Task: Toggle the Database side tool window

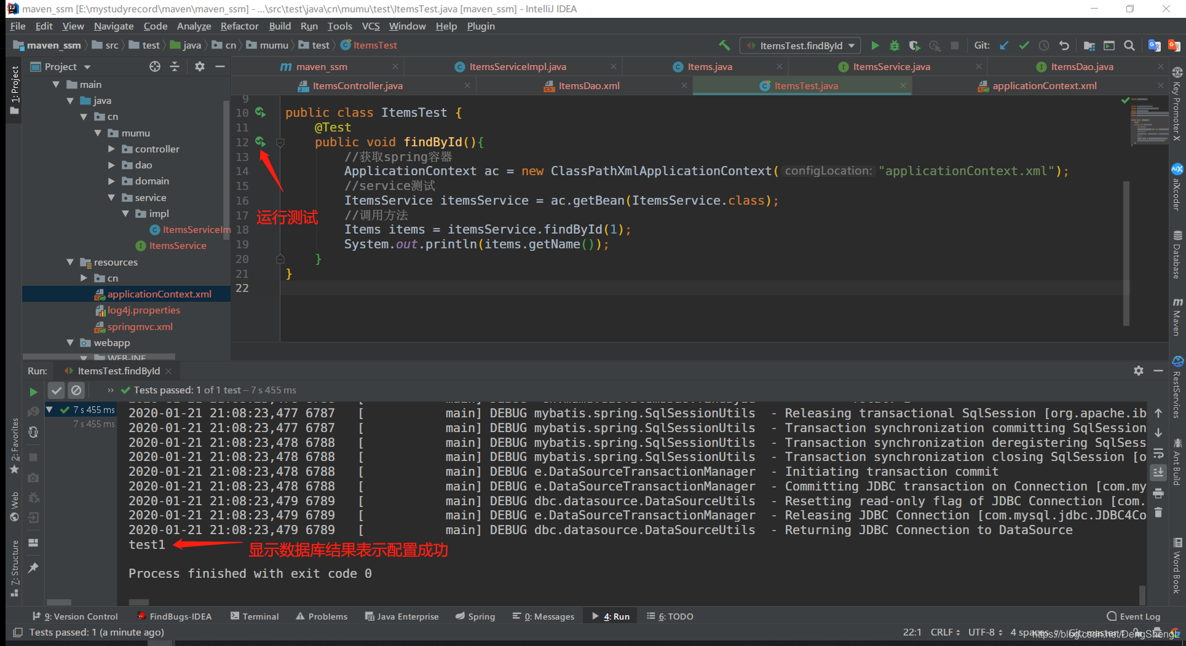Action: pyautogui.click(x=1177, y=254)
